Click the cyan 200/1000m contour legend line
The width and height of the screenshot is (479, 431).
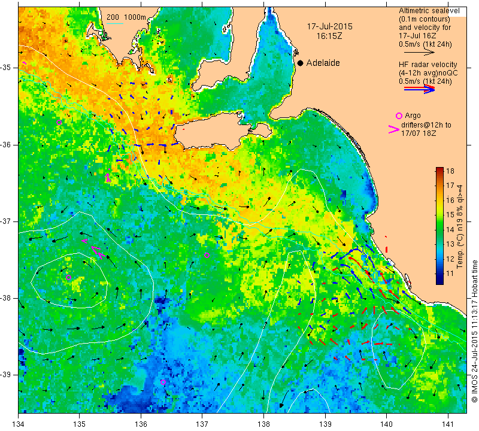(x=115, y=23)
